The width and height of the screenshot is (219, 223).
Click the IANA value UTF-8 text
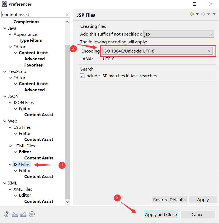click(x=108, y=59)
